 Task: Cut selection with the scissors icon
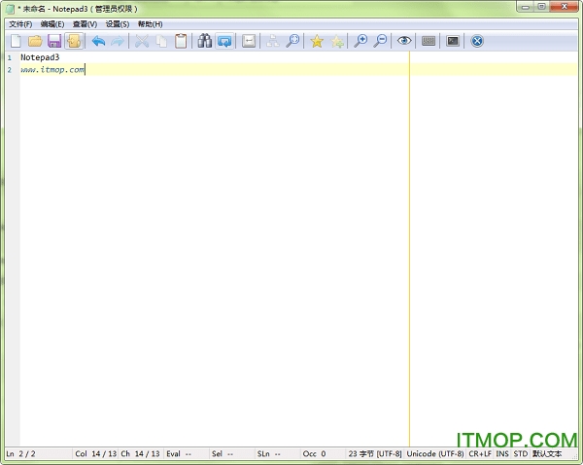point(142,41)
